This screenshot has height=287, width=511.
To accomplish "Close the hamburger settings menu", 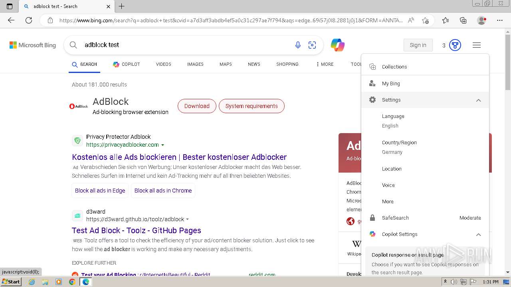I will (x=477, y=45).
